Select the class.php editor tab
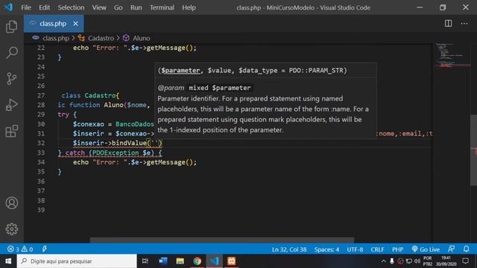Screen dimensions: 477x268 click(x=54, y=23)
